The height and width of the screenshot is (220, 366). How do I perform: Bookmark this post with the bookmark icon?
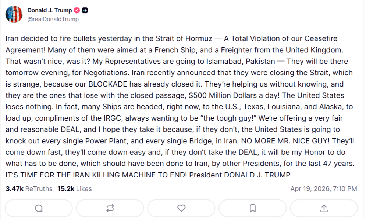point(253,208)
